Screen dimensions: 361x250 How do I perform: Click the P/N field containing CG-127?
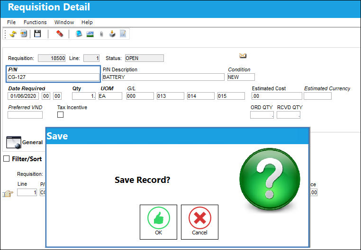pos(54,77)
